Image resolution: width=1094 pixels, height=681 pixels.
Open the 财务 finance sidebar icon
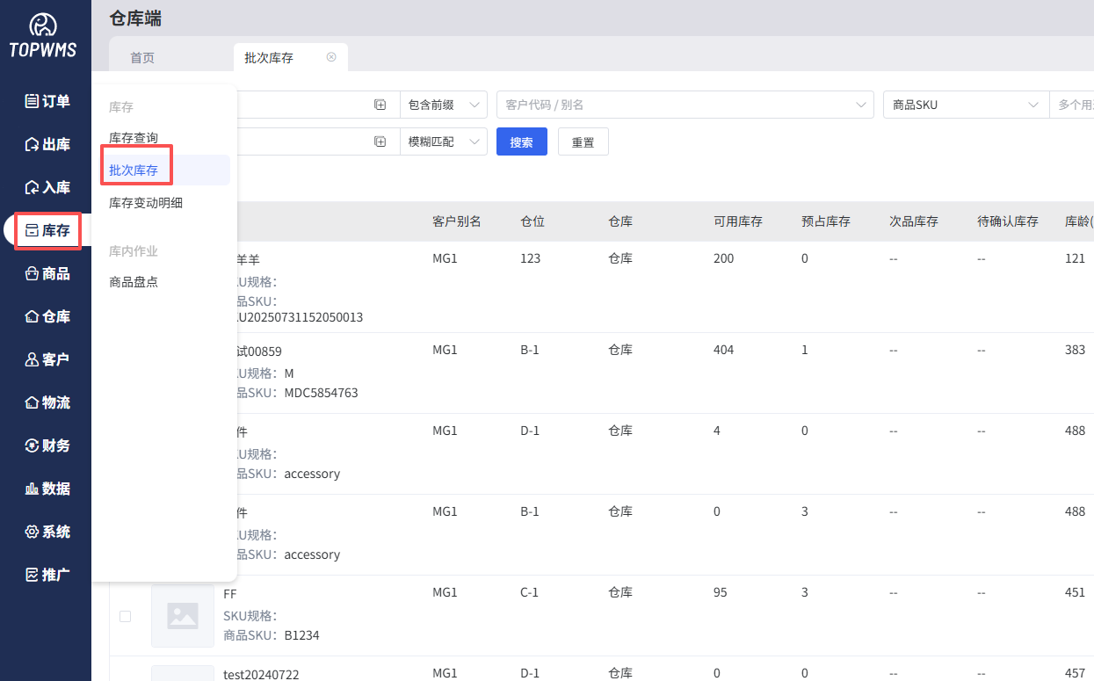point(33,446)
